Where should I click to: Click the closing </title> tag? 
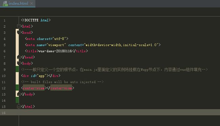point(80,51)
